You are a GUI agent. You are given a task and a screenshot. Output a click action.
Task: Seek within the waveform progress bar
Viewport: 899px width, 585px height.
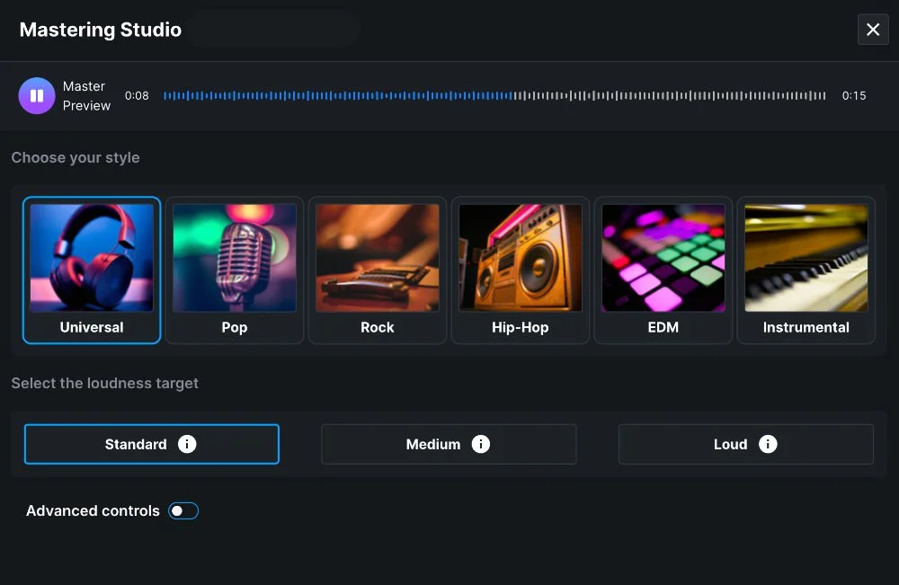(494, 94)
